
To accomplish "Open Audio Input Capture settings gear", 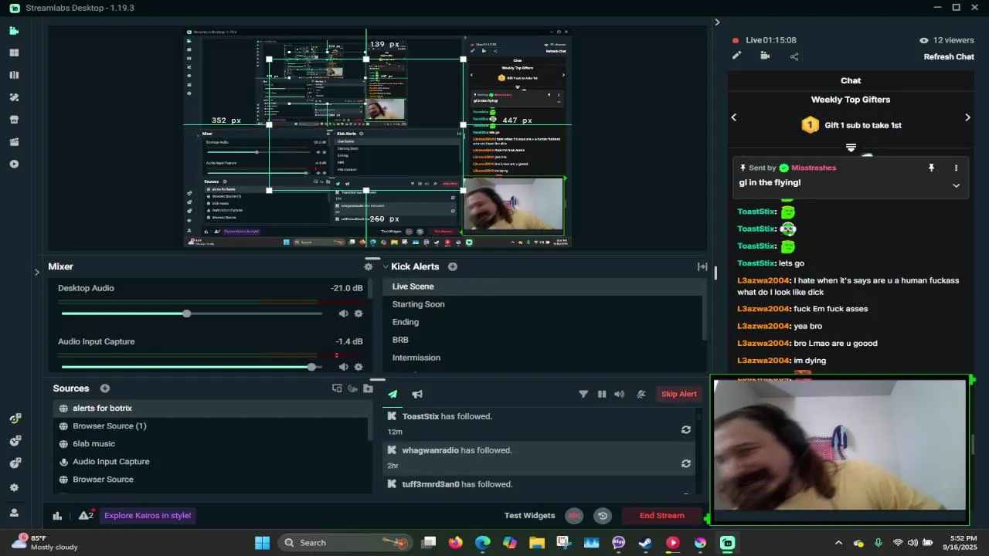I will (x=359, y=367).
